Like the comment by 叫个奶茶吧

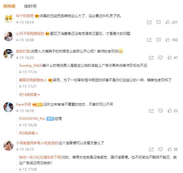(168, 22)
